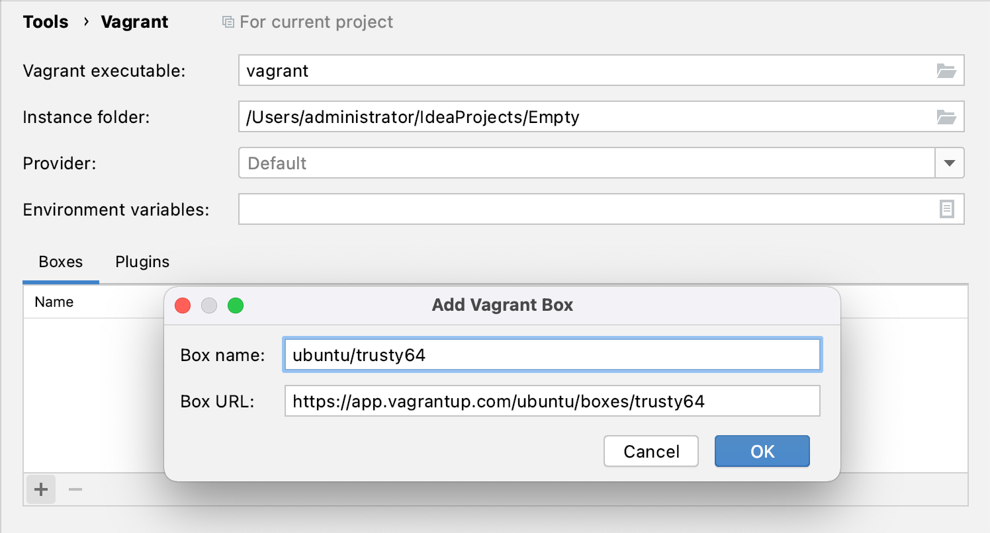
Task: Click the green zoom button on Add Vagrant Box
Action: point(236,305)
